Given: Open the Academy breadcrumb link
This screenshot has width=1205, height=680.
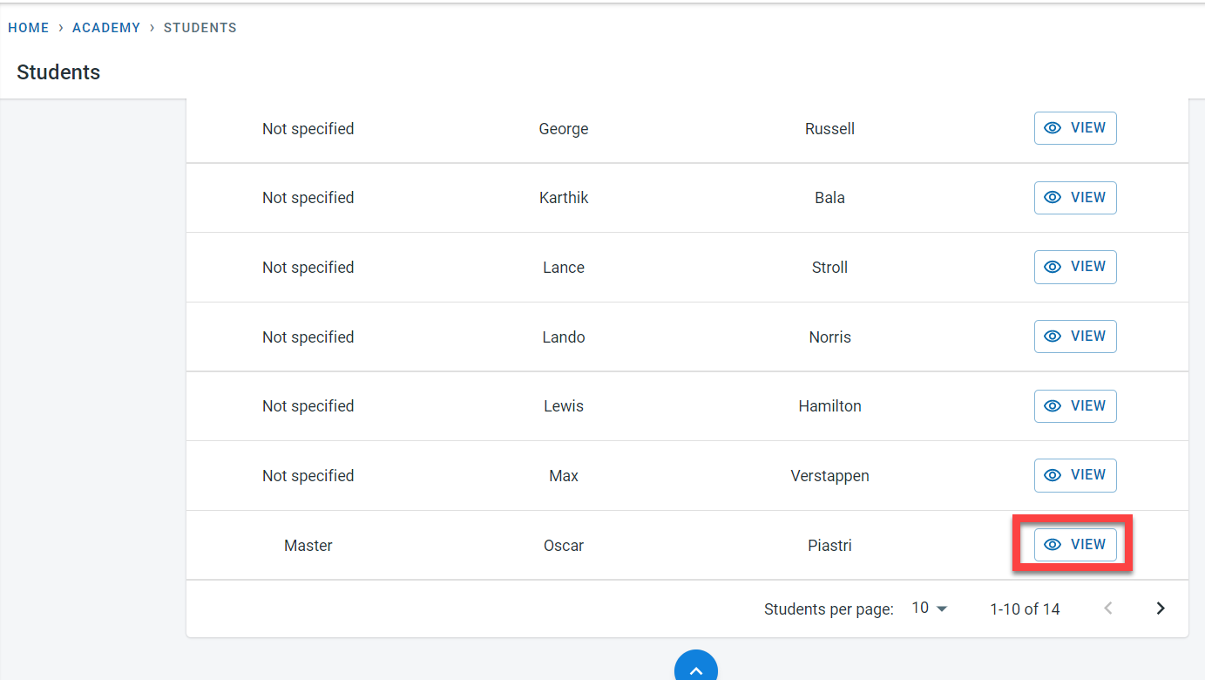Looking at the screenshot, I should [106, 28].
